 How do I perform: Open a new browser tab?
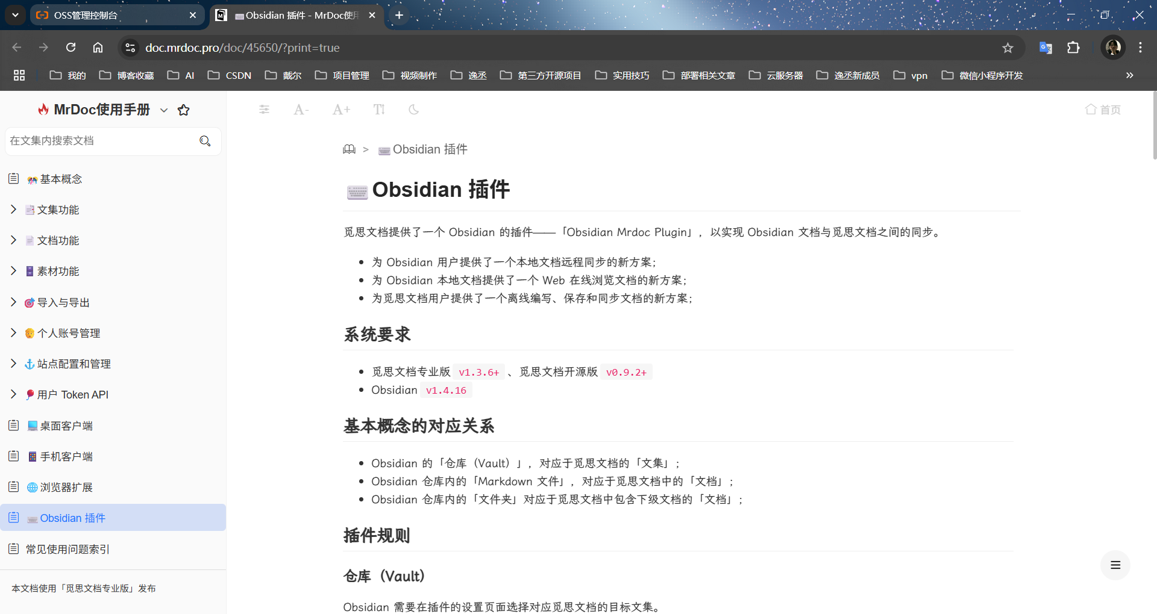tap(399, 15)
